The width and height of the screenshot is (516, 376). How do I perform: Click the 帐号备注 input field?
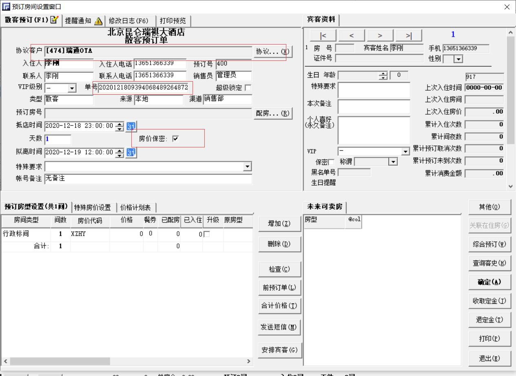[148, 179]
